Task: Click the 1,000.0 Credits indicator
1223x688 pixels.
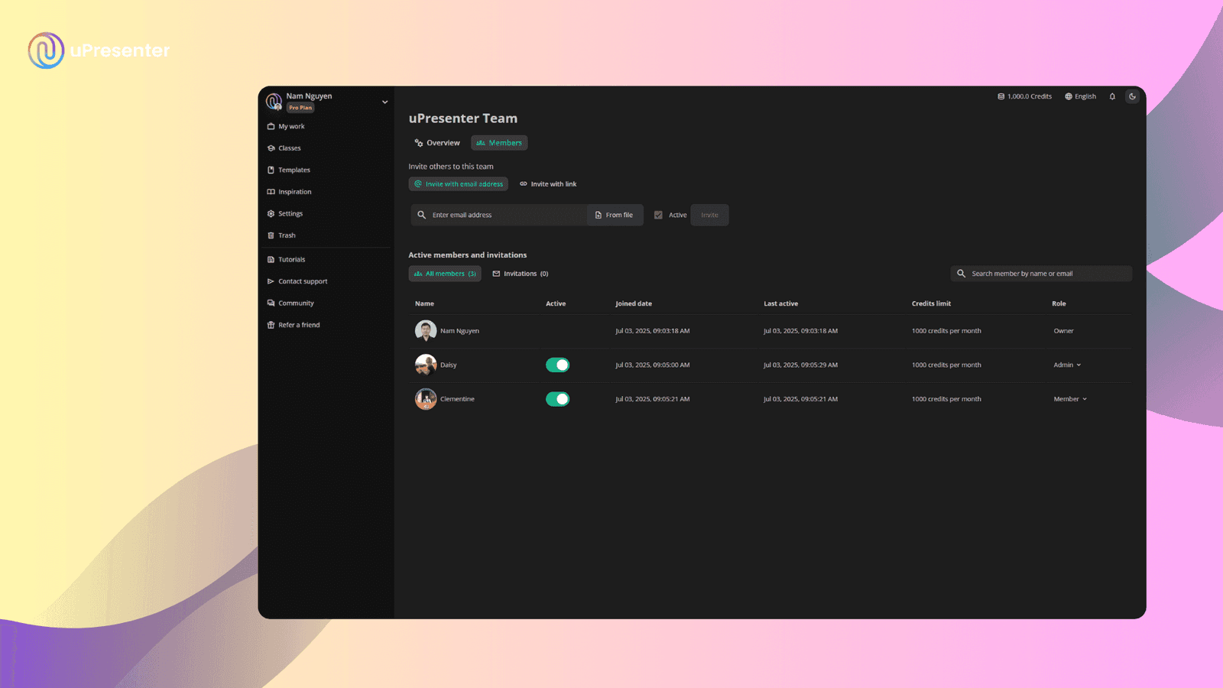Action: pos(1024,96)
